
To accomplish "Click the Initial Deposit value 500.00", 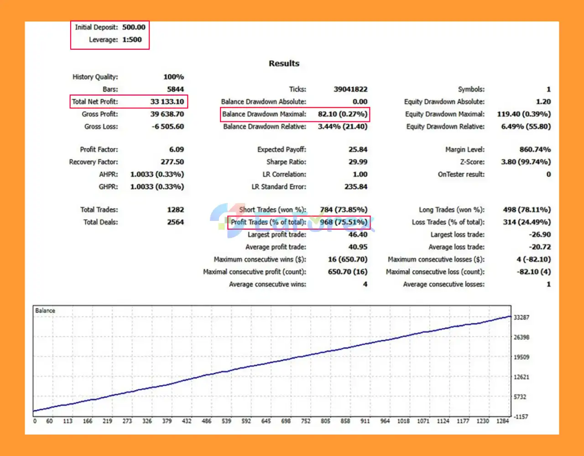I will point(134,27).
